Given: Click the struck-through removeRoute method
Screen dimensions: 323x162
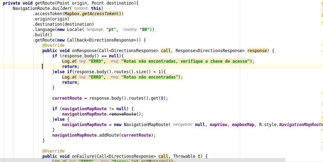Looking at the screenshot, I should coord(123,114).
